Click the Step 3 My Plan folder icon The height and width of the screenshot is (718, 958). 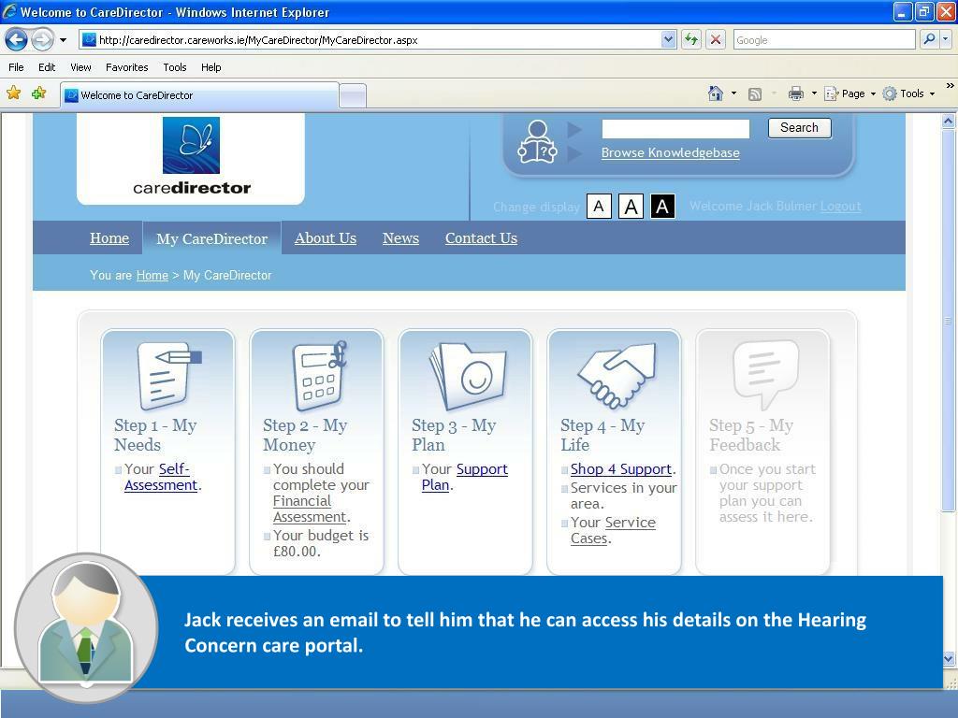click(x=468, y=376)
